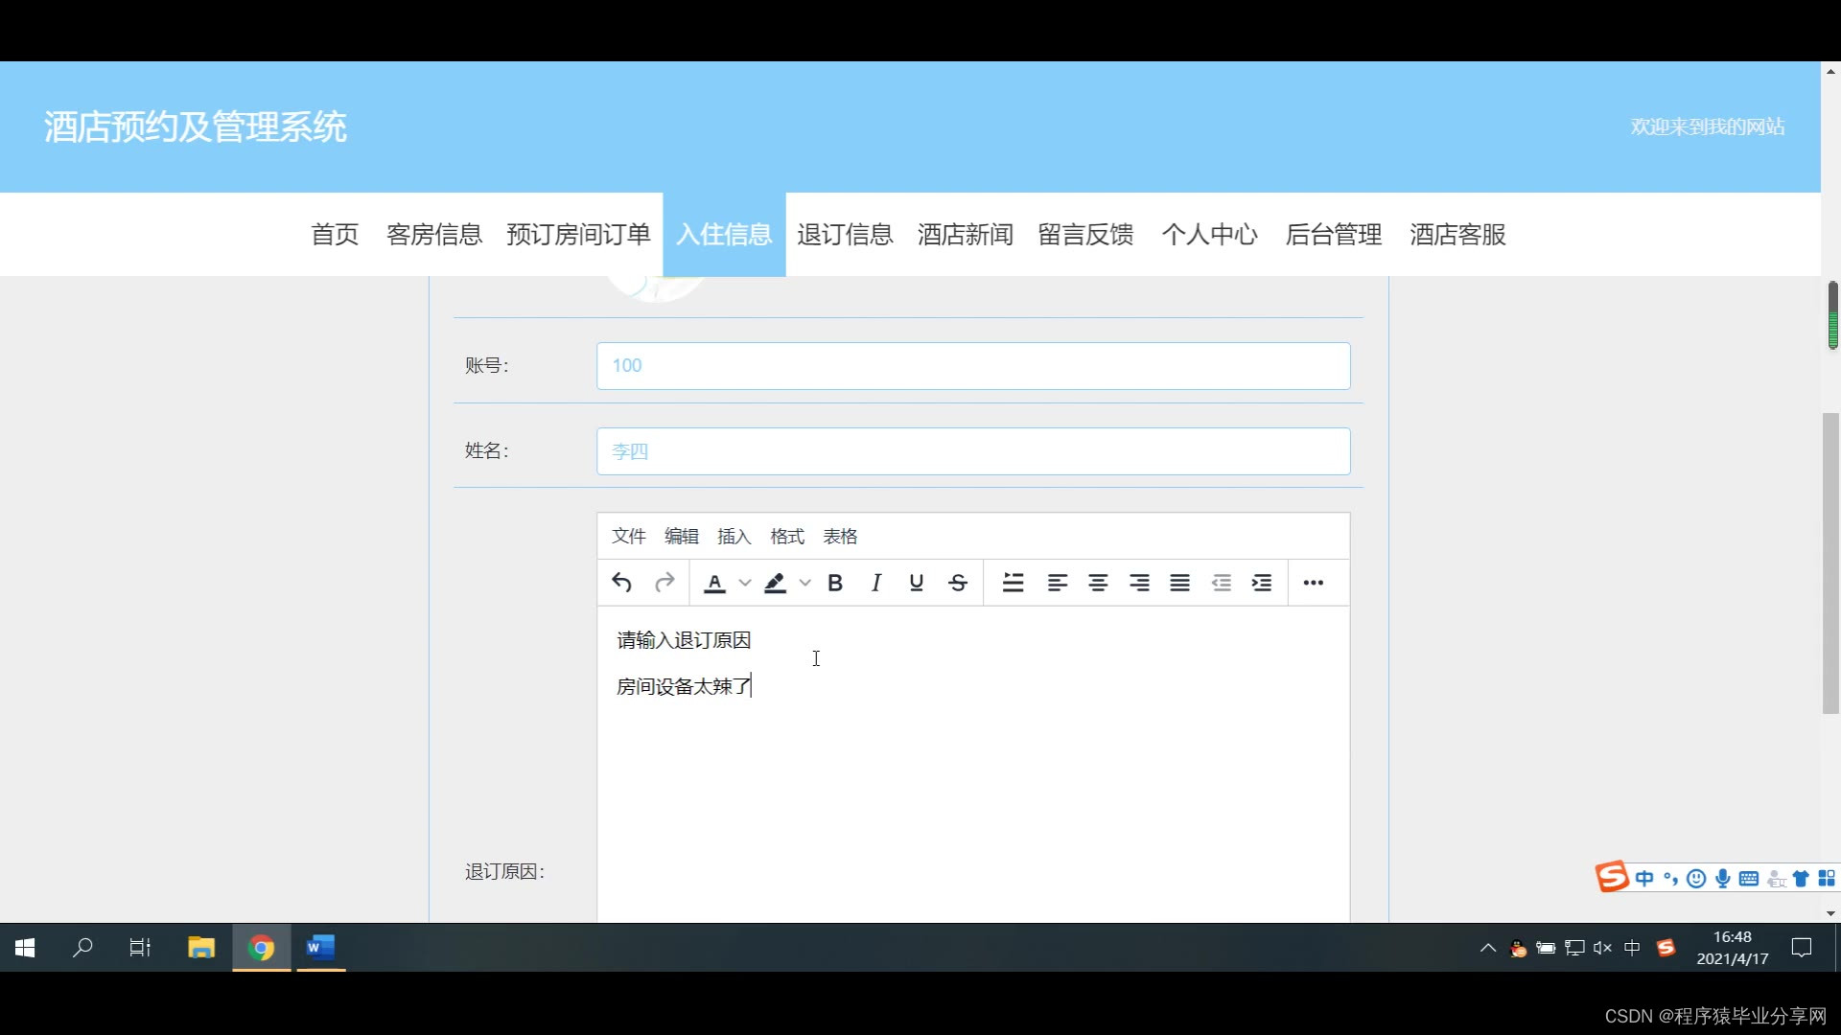Image resolution: width=1841 pixels, height=1035 pixels.
Task: Switch to the 退订信息 navigation tab
Action: point(845,235)
